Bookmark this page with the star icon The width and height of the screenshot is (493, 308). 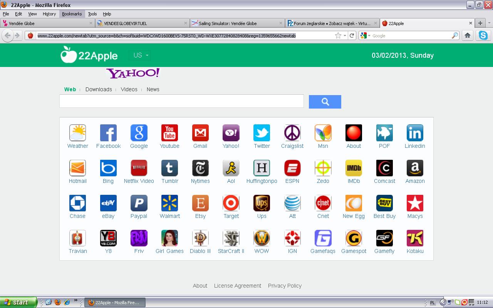tap(338, 35)
